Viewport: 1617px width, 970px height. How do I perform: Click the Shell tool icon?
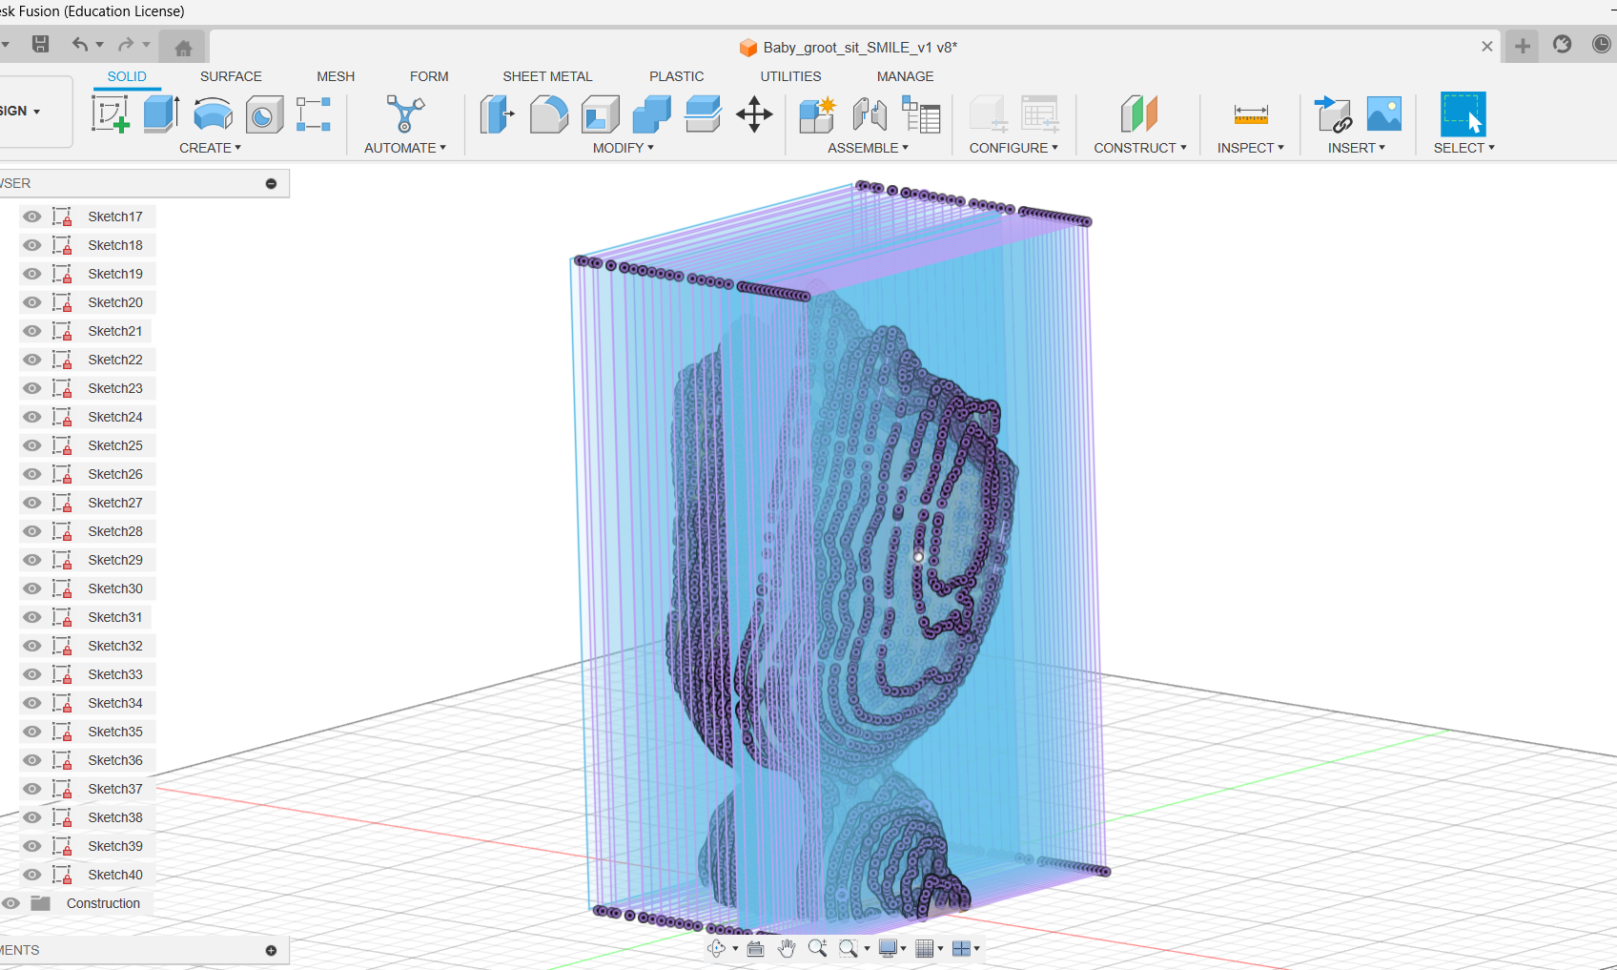pyautogui.click(x=601, y=114)
